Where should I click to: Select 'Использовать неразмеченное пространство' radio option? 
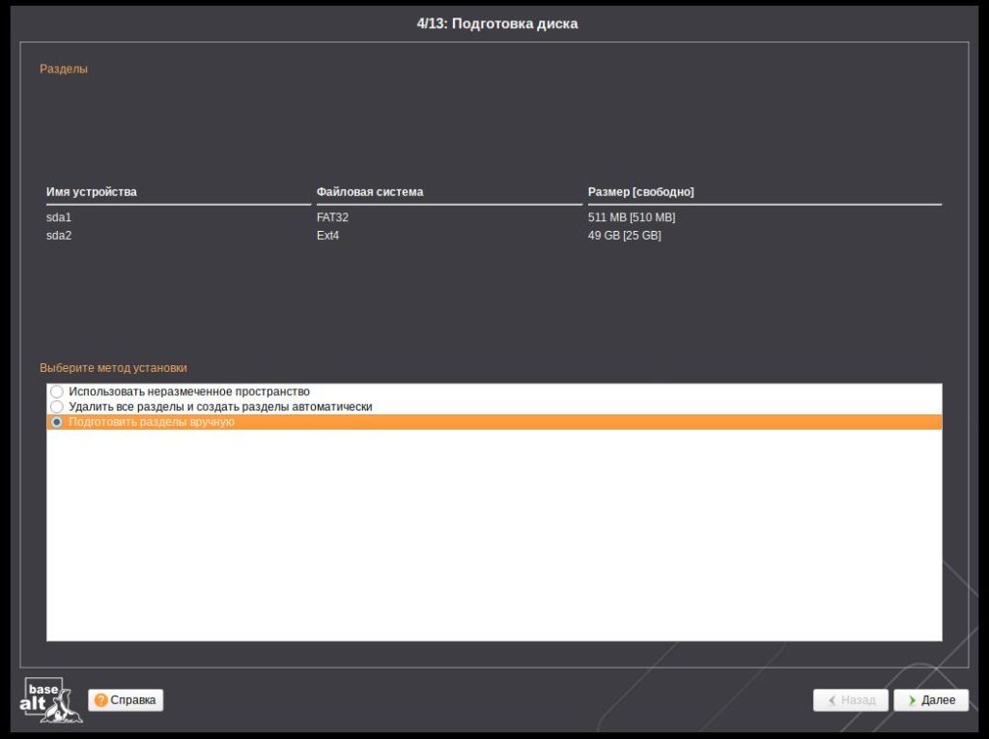pyautogui.click(x=57, y=392)
